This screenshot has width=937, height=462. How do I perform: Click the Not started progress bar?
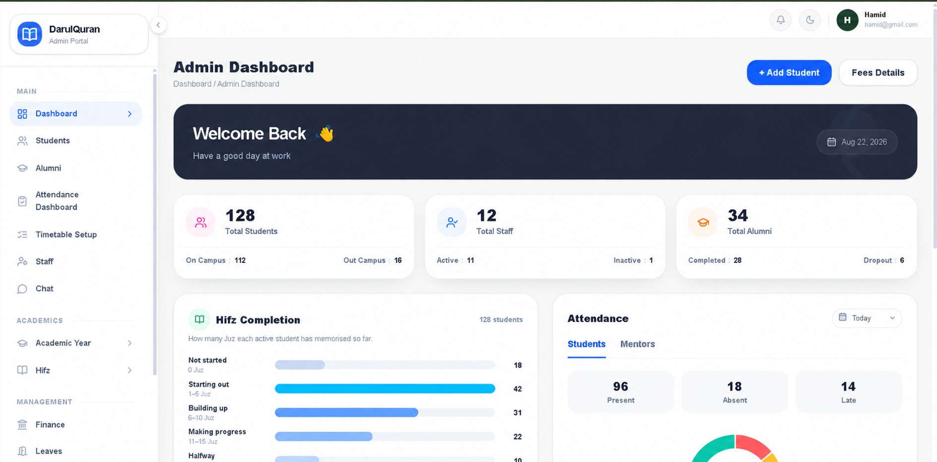click(385, 365)
